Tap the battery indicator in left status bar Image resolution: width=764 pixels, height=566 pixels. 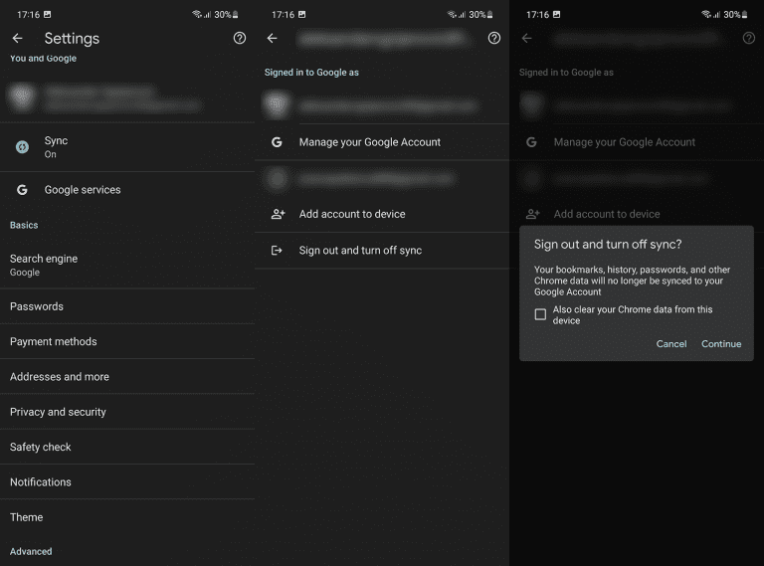(236, 15)
